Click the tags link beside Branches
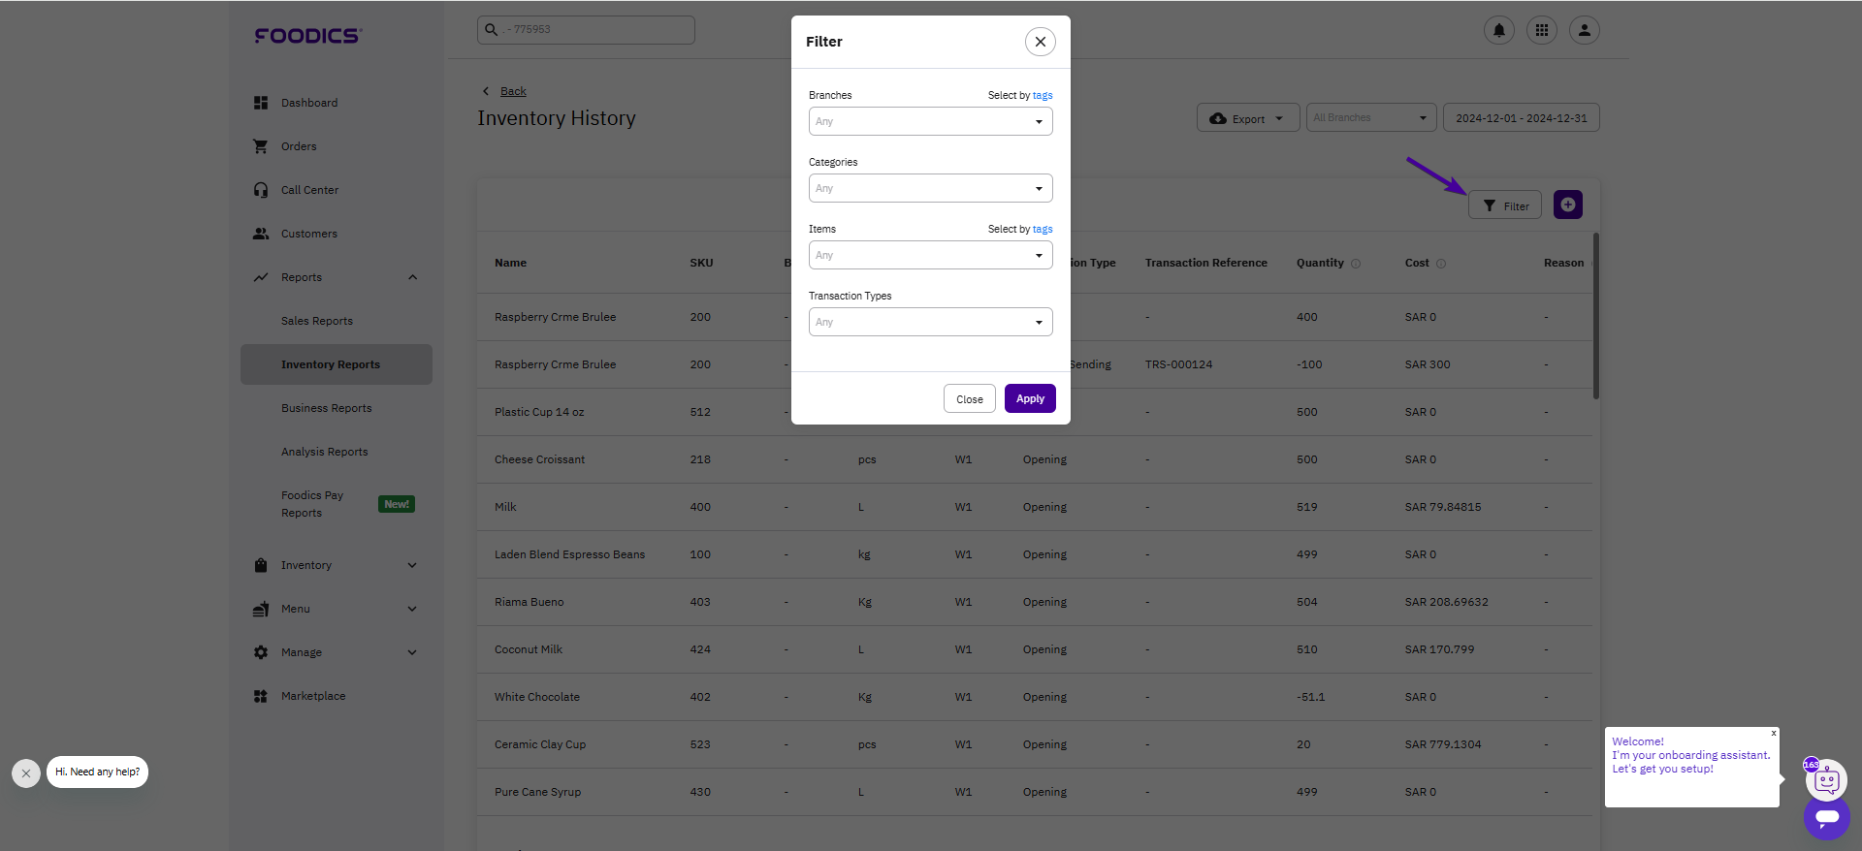This screenshot has width=1862, height=851. coord(1043,95)
